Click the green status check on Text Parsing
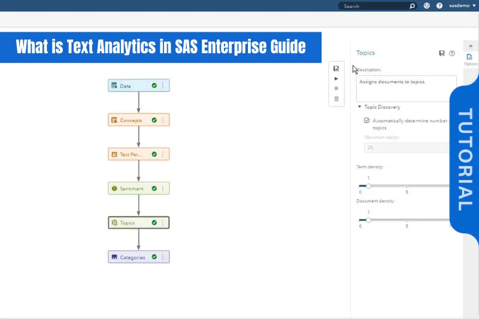The height and width of the screenshot is (319, 479). pyautogui.click(x=154, y=154)
